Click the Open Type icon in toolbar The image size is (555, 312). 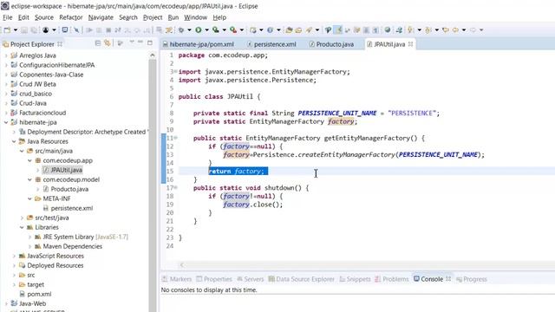click(x=289, y=30)
